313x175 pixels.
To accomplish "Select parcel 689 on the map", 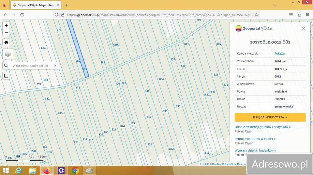I will tap(115, 45).
